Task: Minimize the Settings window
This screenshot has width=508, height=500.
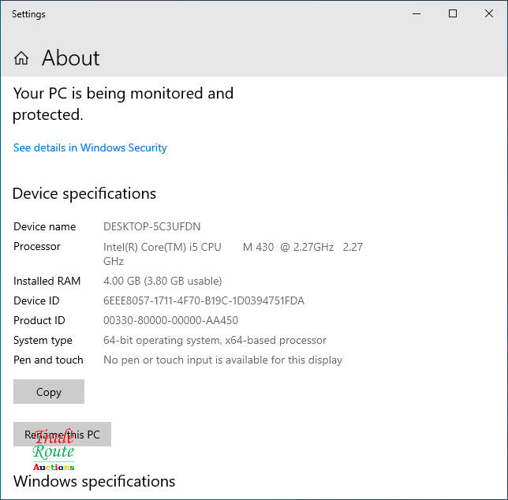Action: click(x=416, y=14)
